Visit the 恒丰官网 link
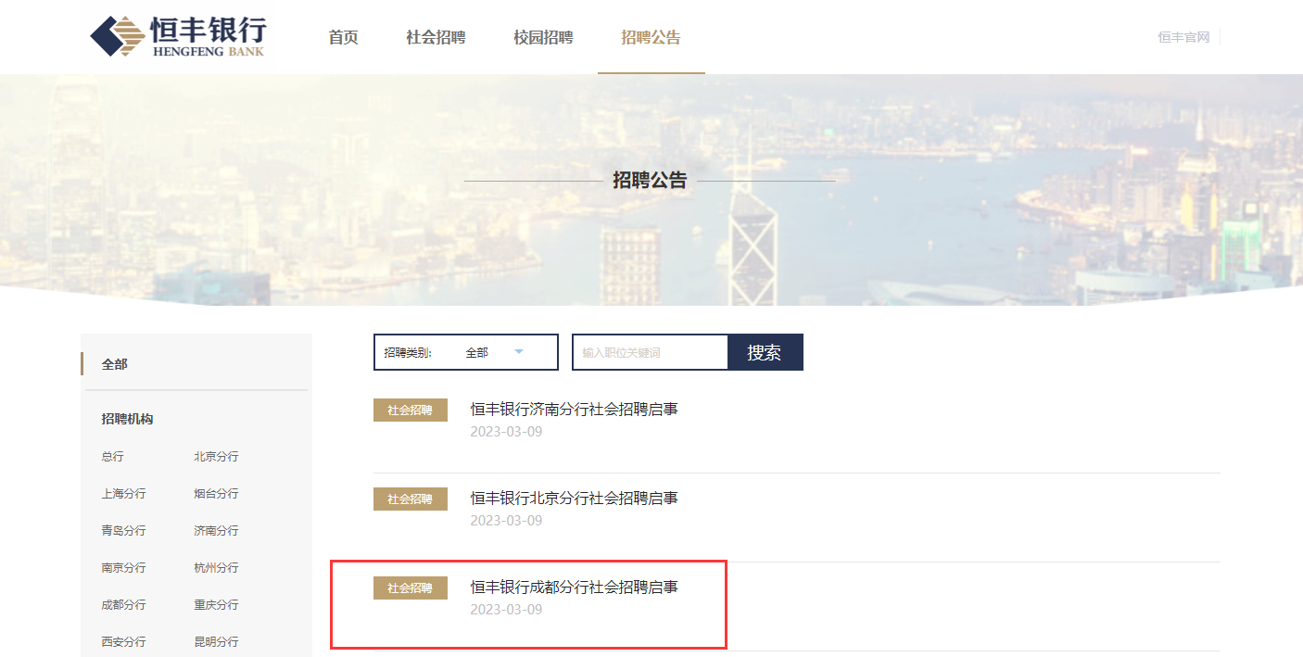Image resolution: width=1303 pixels, height=657 pixels. click(1183, 38)
